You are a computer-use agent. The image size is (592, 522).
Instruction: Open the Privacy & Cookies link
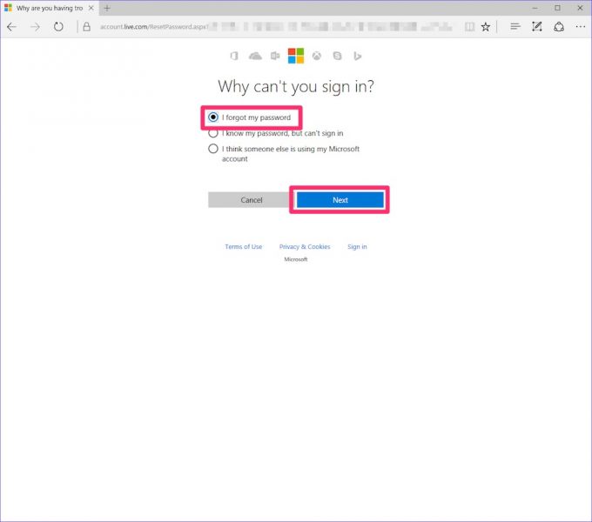[305, 247]
